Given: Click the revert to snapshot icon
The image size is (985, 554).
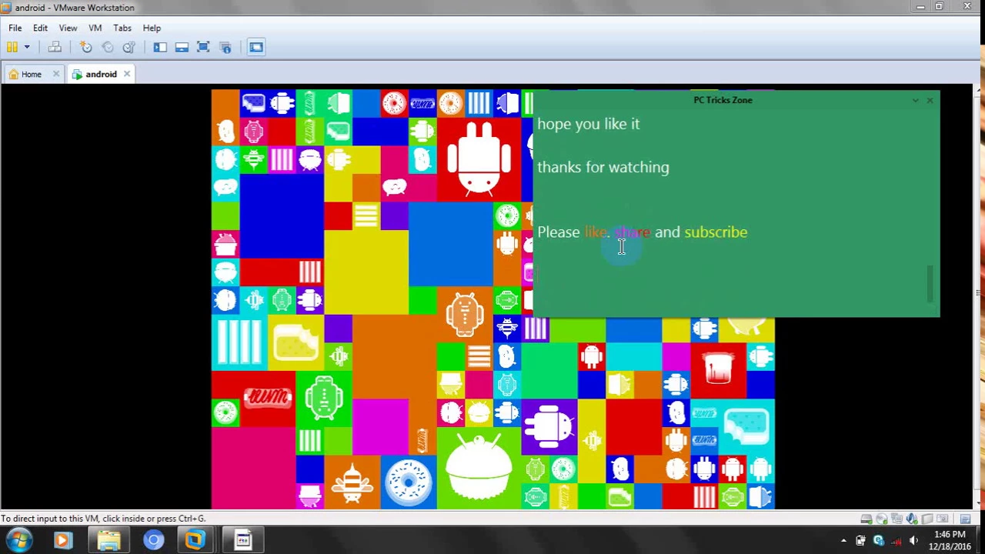Looking at the screenshot, I should point(108,47).
